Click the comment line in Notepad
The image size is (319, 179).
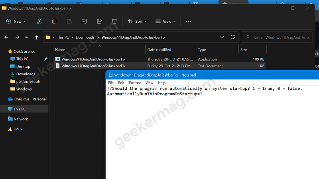205,89
